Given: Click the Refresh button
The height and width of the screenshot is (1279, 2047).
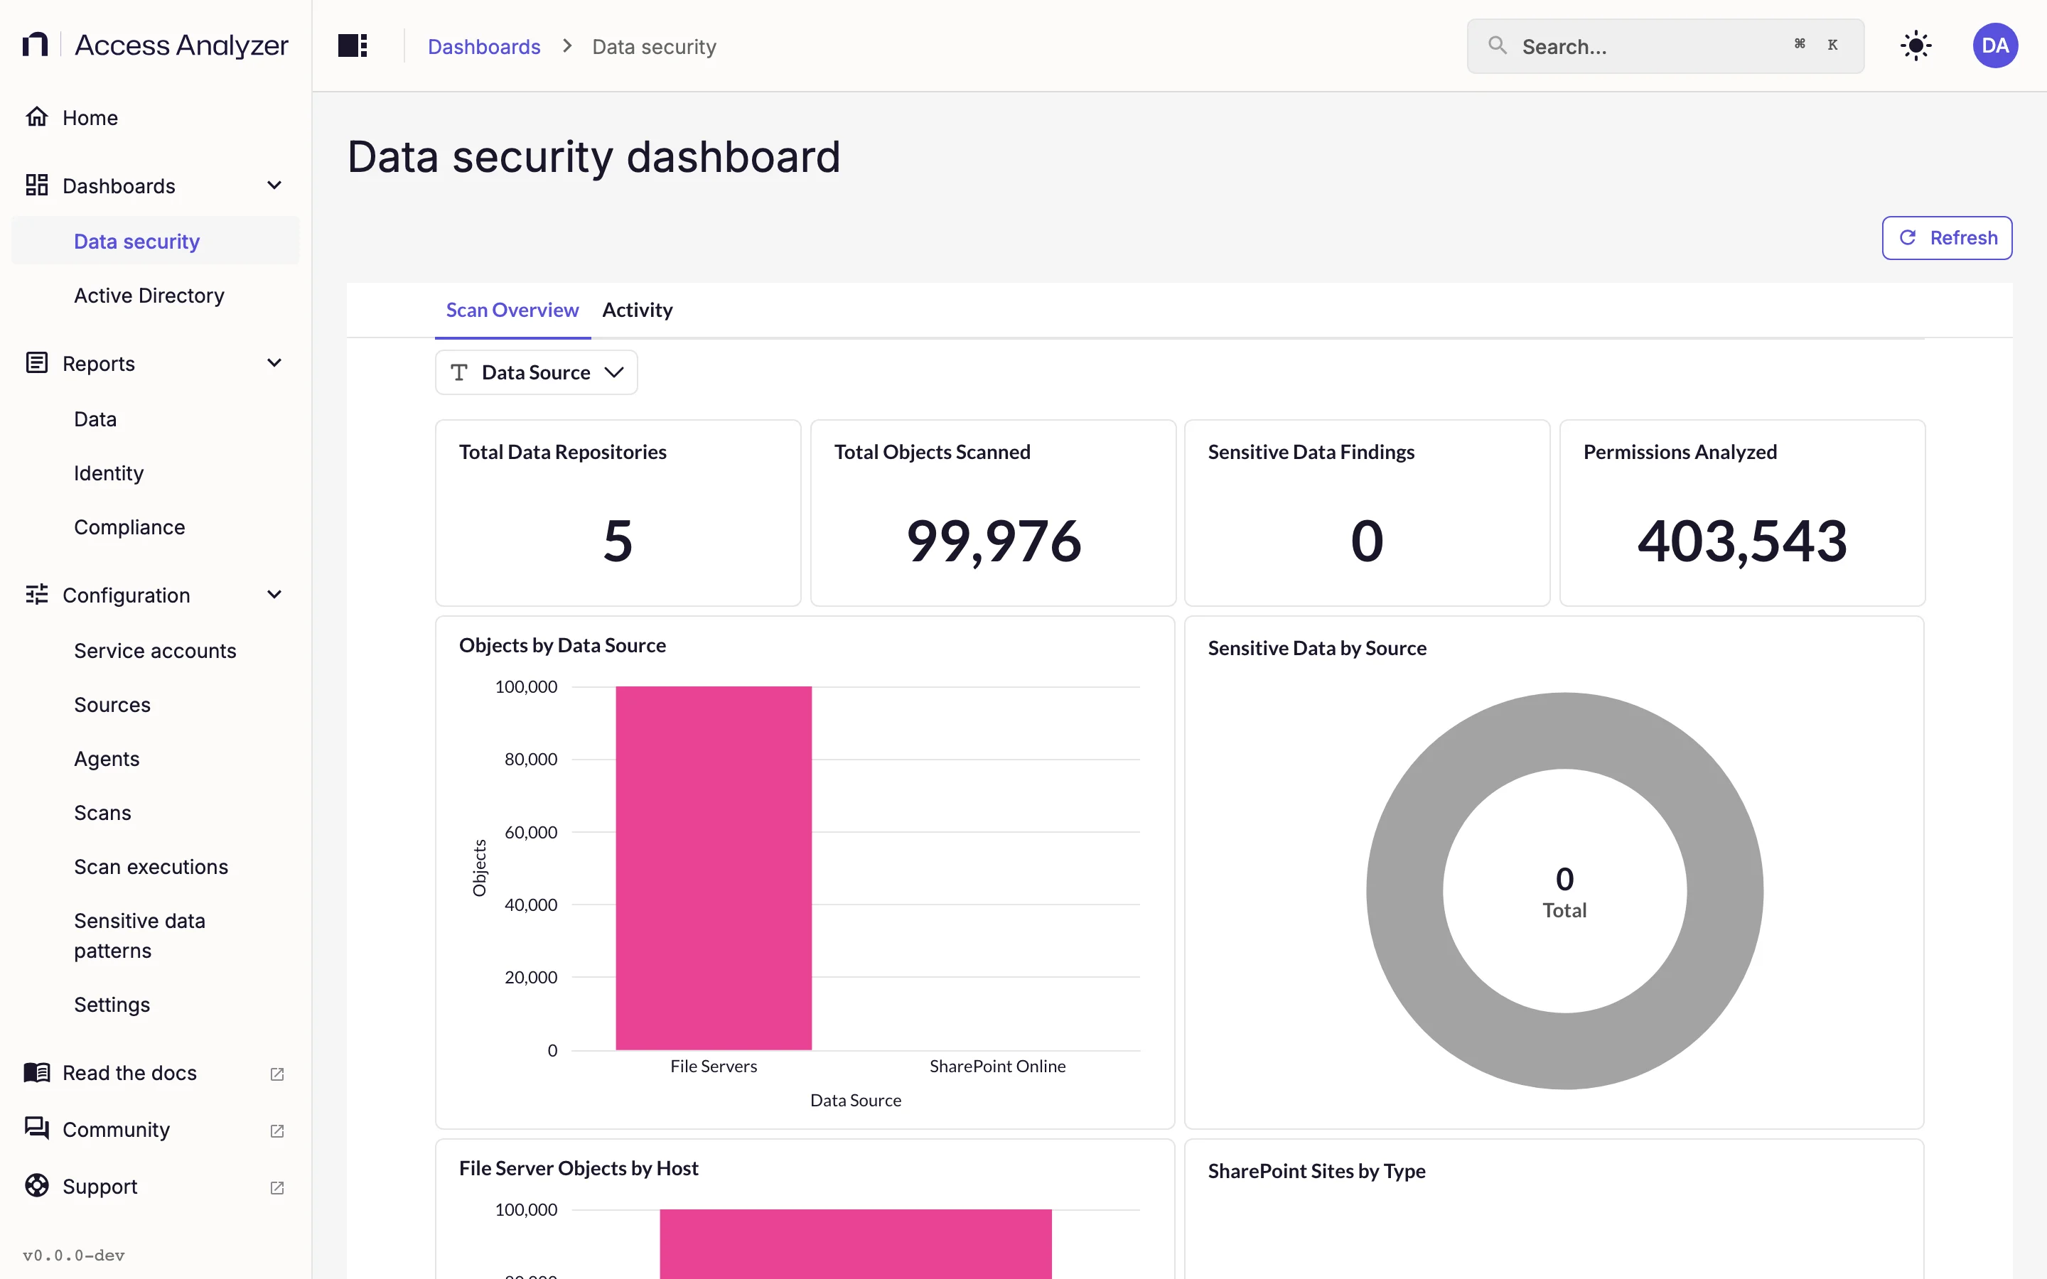Looking at the screenshot, I should (x=1946, y=238).
